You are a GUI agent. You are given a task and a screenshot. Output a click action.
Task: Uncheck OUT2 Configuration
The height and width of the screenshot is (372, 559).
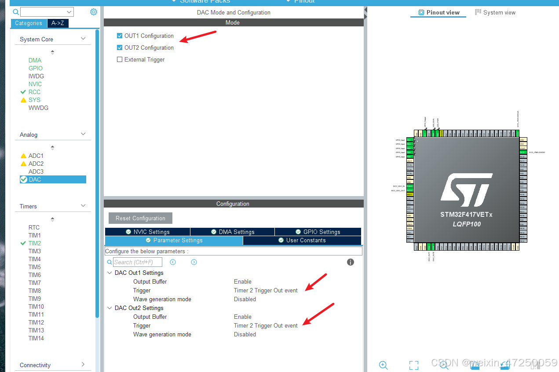click(x=120, y=47)
